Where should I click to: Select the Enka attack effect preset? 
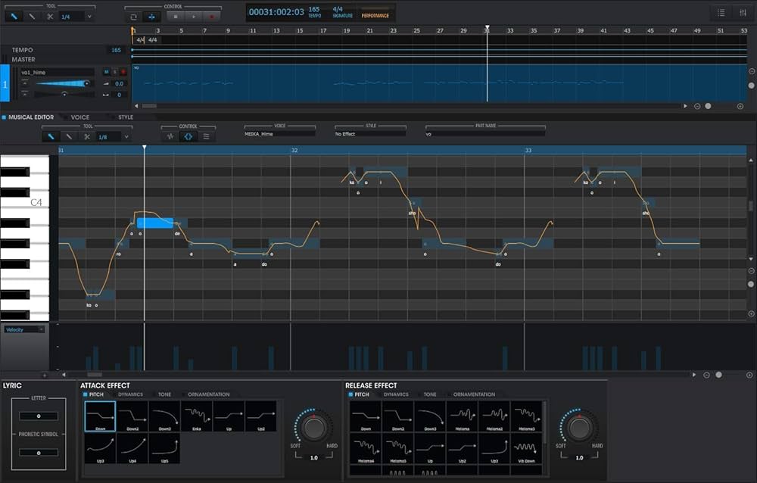pos(197,417)
